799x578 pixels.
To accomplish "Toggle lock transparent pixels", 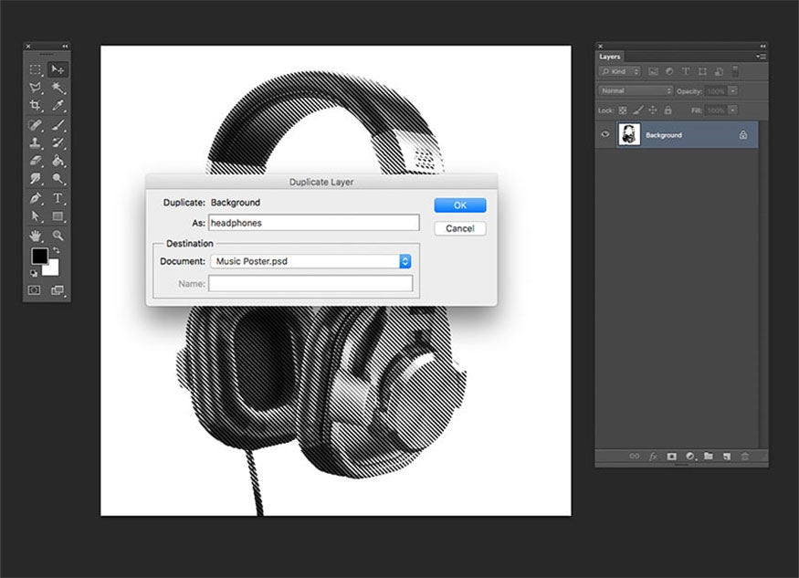I will coord(624,110).
